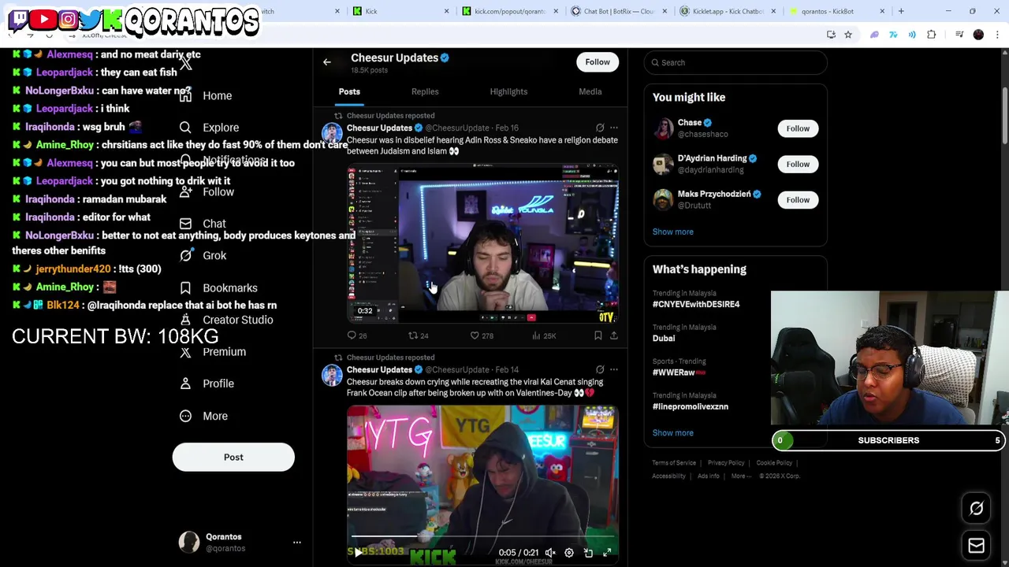Open new browser tab with plus button
This screenshot has width=1009, height=567.
pos(901,11)
